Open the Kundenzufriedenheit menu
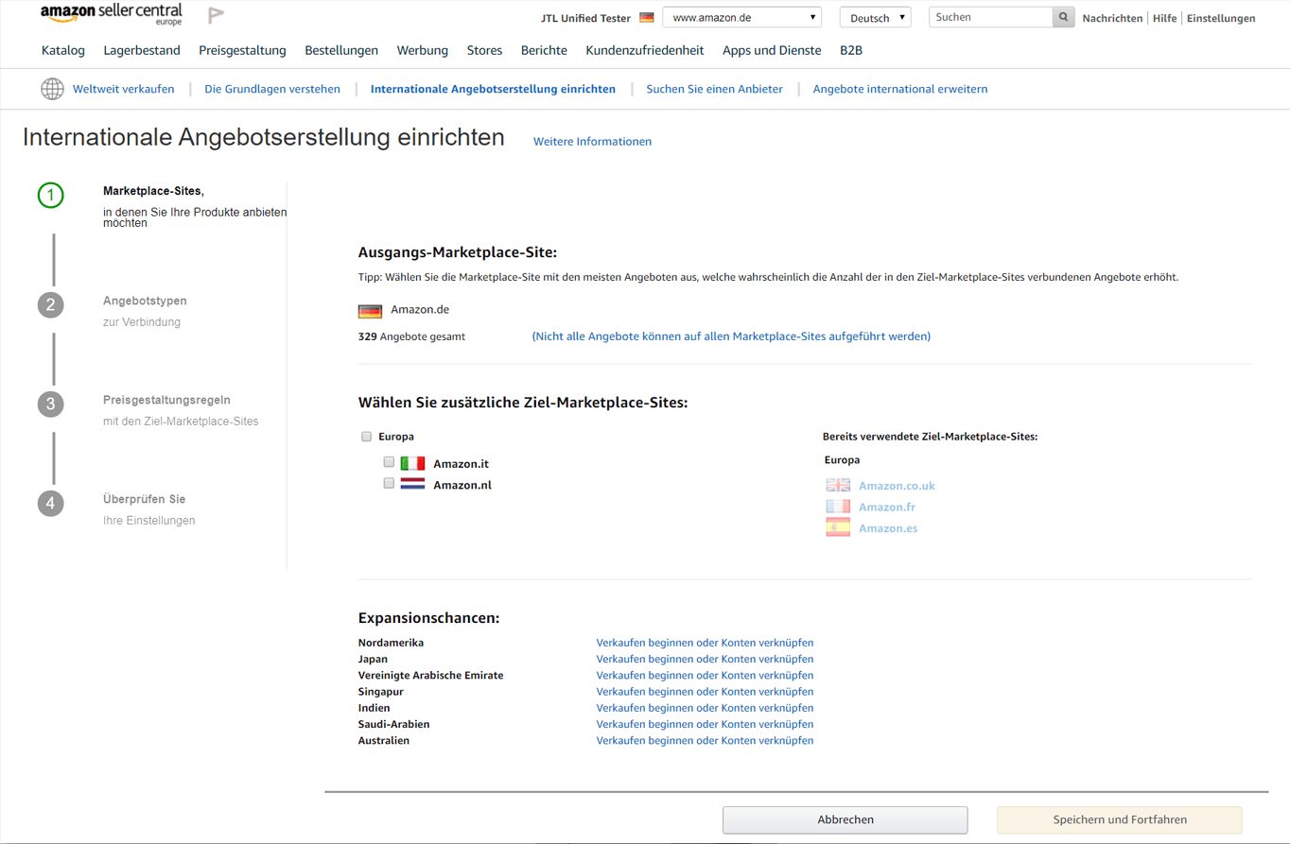The width and height of the screenshot is (1290, 844). pyautogui.click(x=645, y=50)
